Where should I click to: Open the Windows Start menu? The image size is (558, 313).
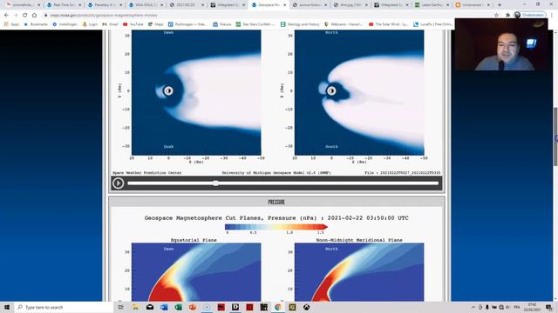[7, 307]
